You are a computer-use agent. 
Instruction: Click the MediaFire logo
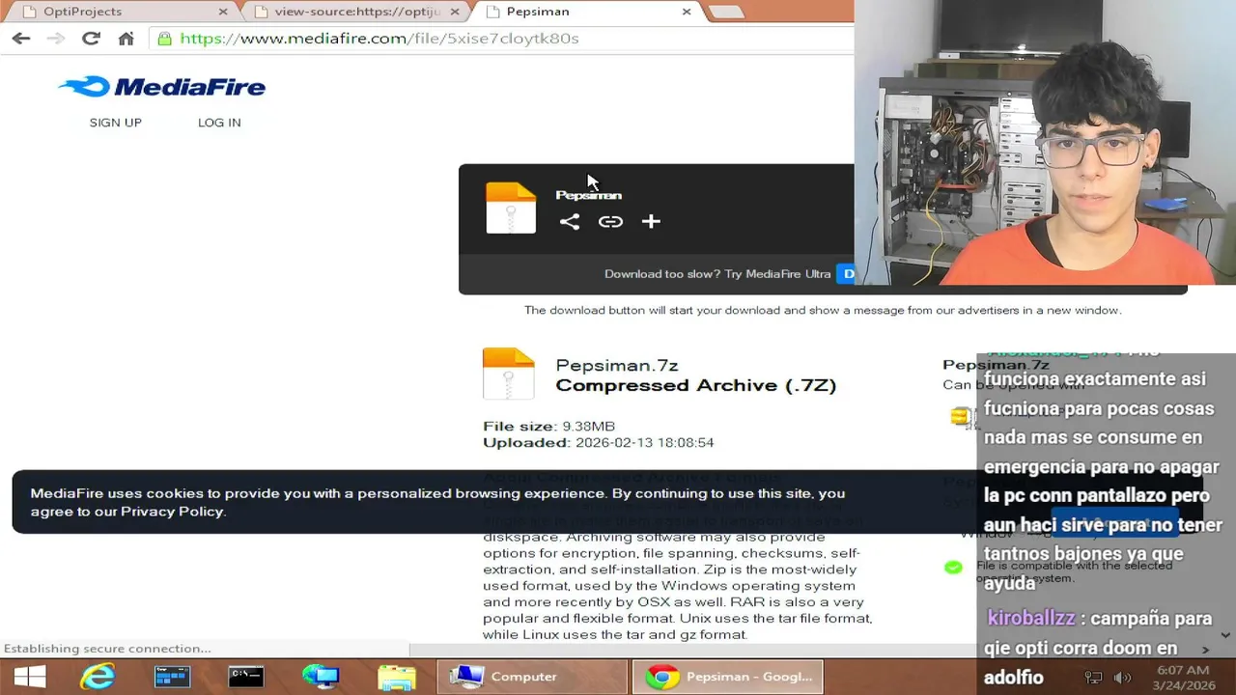(x=161, y=87)
